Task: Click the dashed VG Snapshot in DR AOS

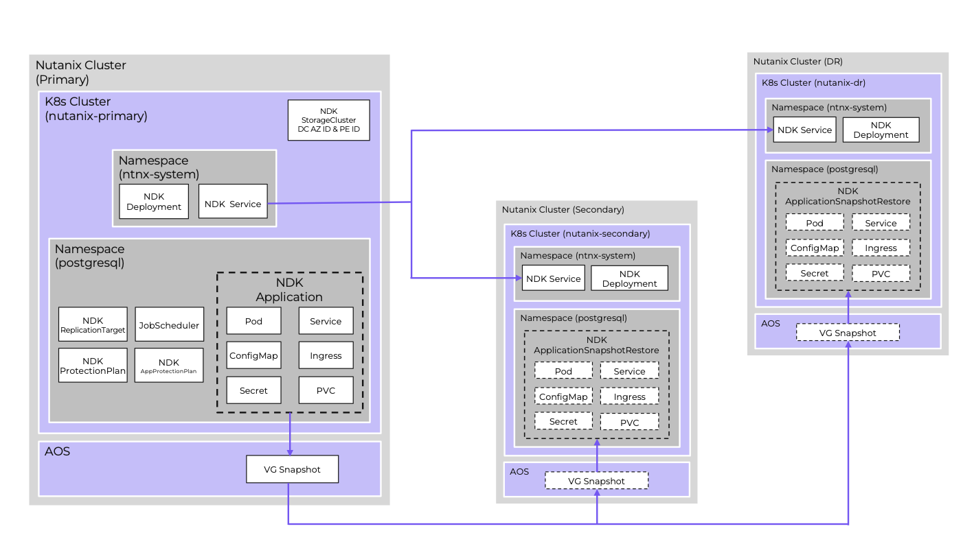Action: coord(848,333)
